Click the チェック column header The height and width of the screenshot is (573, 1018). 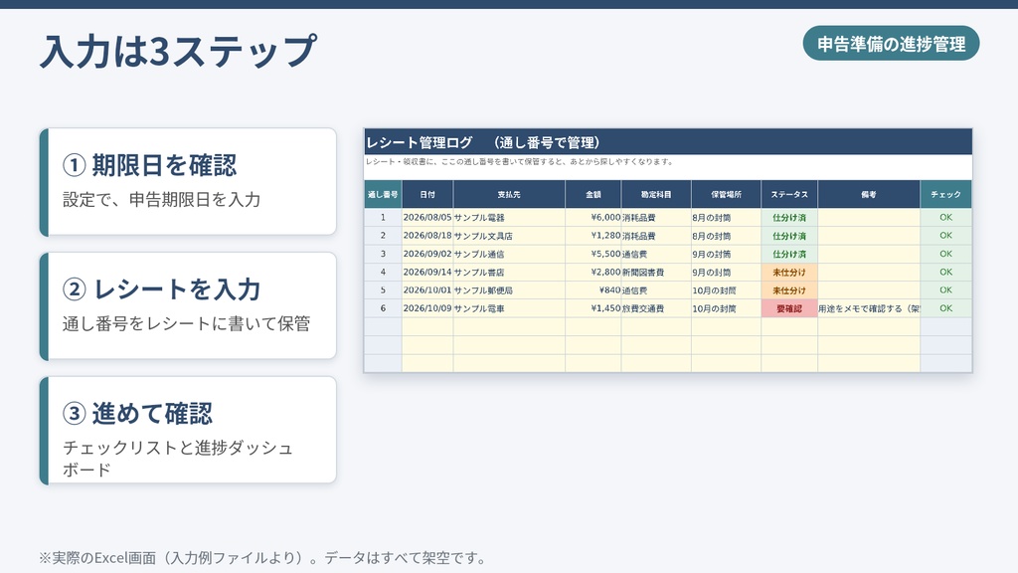pyautogui.click(x=946, y=194)
